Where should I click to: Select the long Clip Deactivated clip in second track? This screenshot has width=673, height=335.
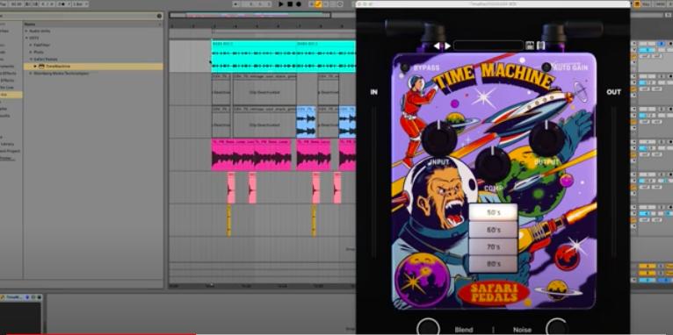tap(264, 89)
